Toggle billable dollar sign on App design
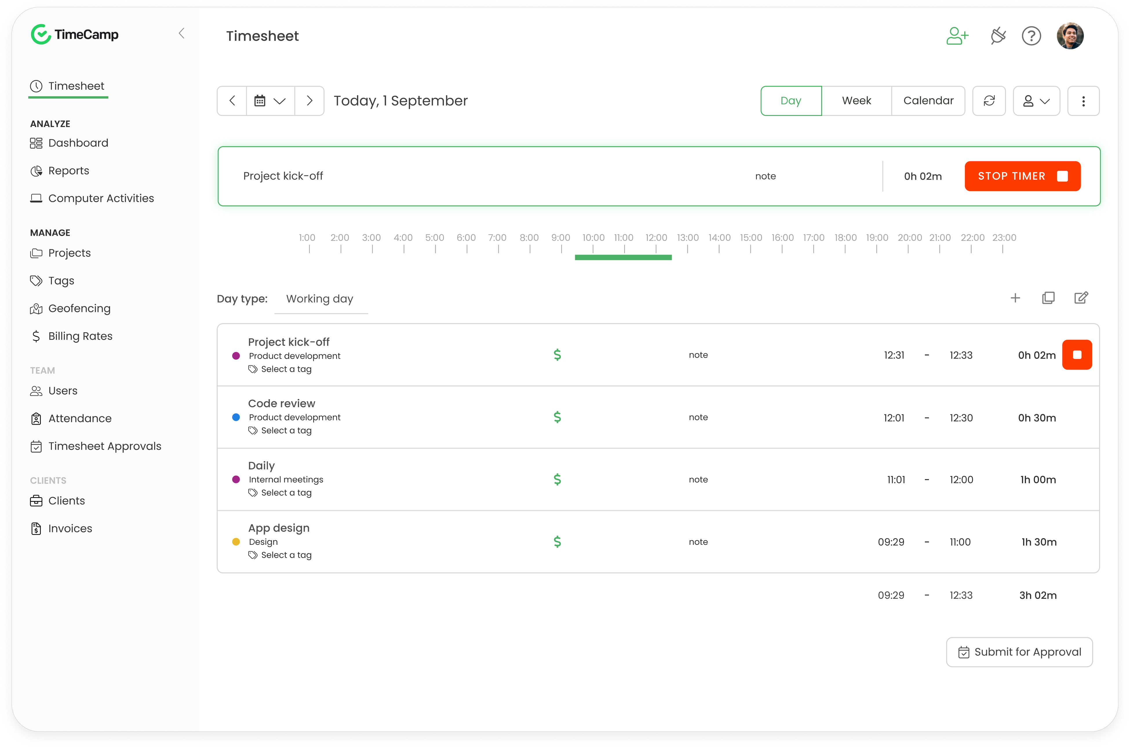1130x748 pixels. pos(557,542)
